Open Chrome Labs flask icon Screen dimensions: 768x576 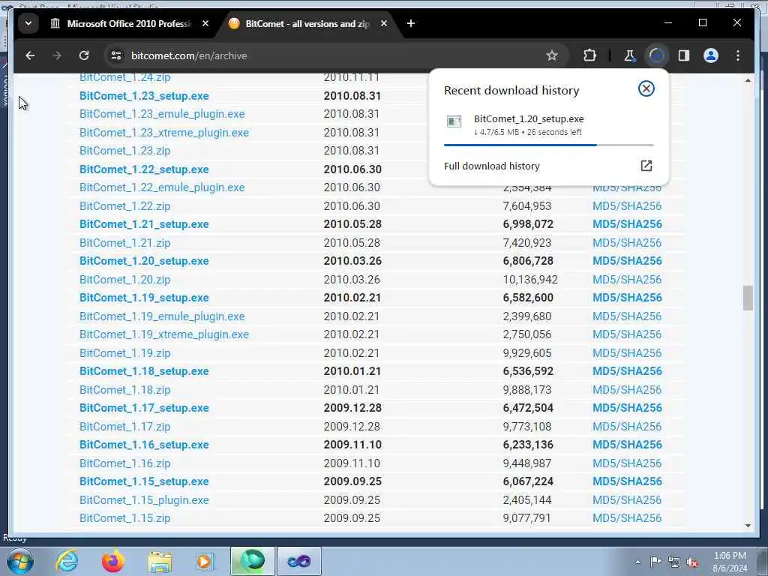630,55
